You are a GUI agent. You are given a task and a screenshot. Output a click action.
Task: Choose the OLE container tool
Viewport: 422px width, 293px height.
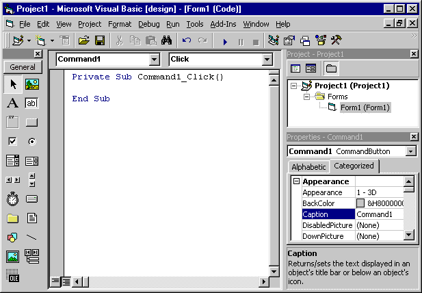(x=12, y=275)
